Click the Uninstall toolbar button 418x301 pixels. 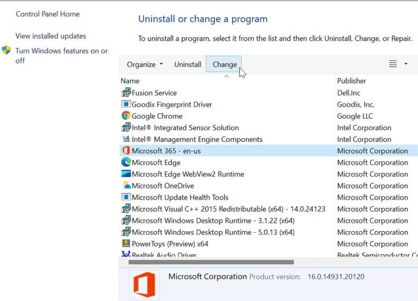(187, 64)
